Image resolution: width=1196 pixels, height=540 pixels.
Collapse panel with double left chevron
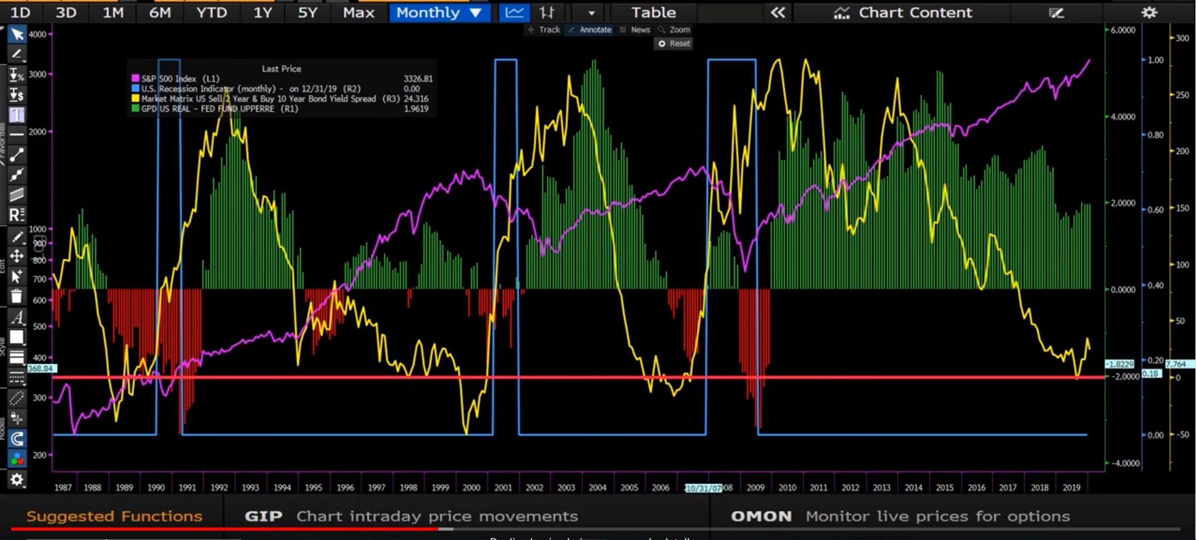[778, 12]
